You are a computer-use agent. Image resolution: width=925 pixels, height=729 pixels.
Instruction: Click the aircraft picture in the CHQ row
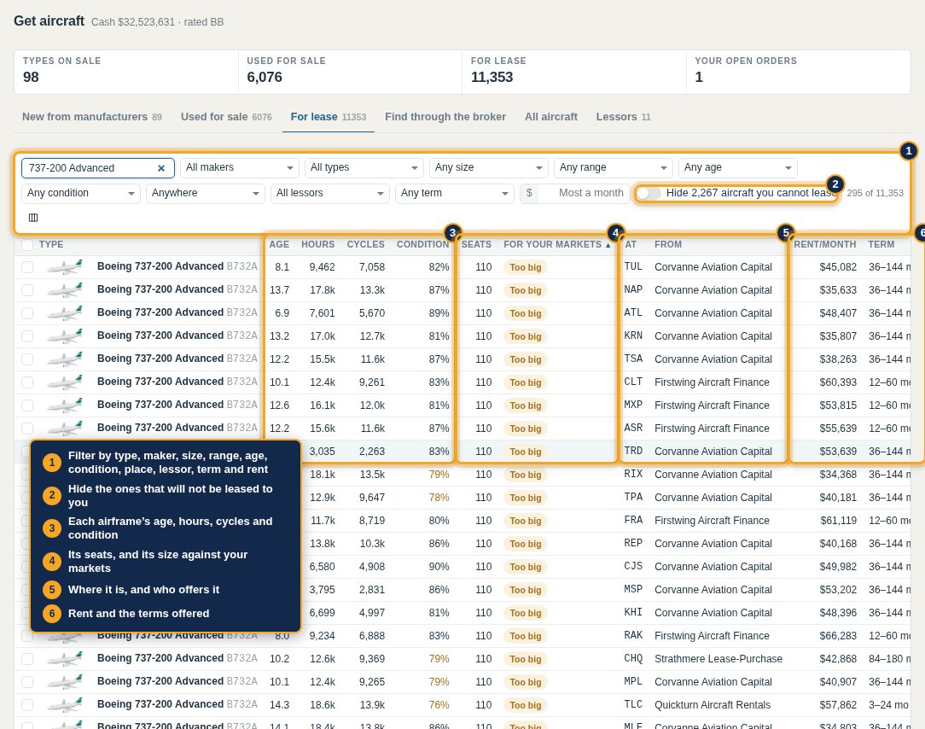tap(65, 659)
